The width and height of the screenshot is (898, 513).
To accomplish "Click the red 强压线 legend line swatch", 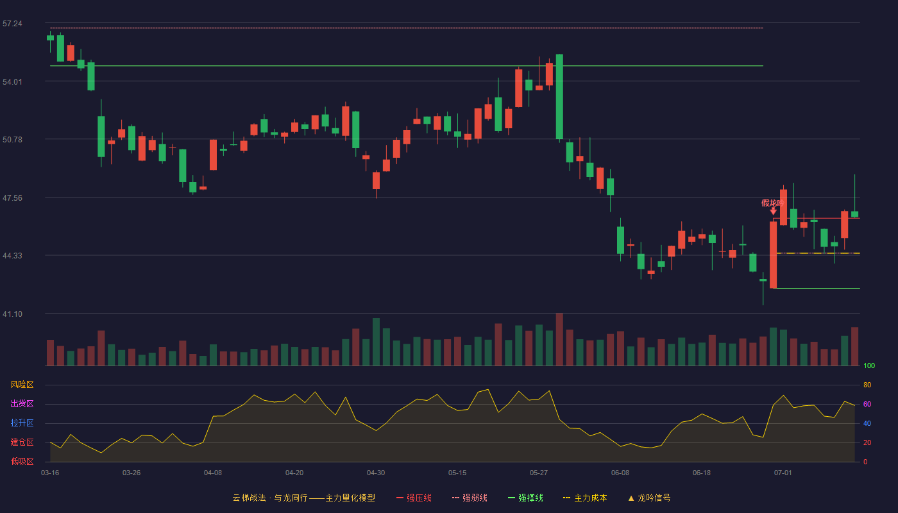I will [400, 498].
